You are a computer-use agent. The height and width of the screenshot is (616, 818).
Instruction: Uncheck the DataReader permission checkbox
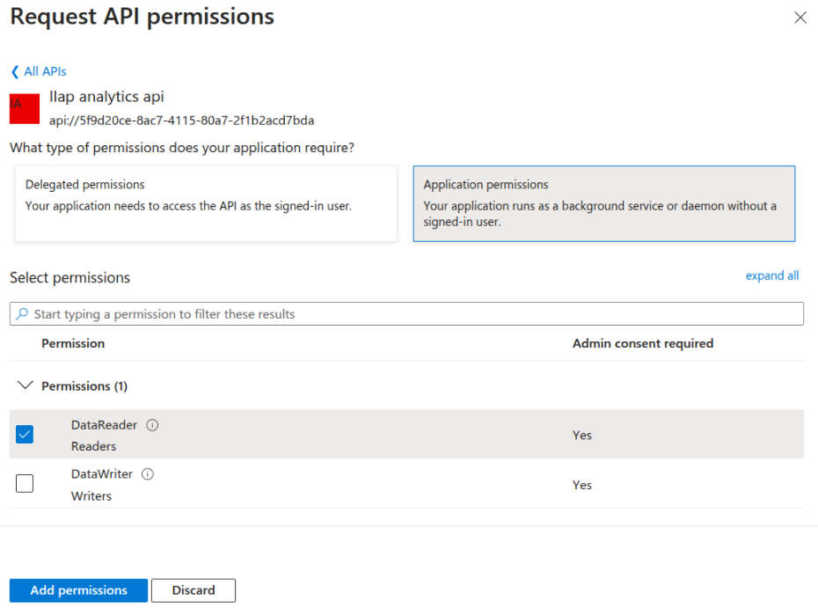(25, 434)
